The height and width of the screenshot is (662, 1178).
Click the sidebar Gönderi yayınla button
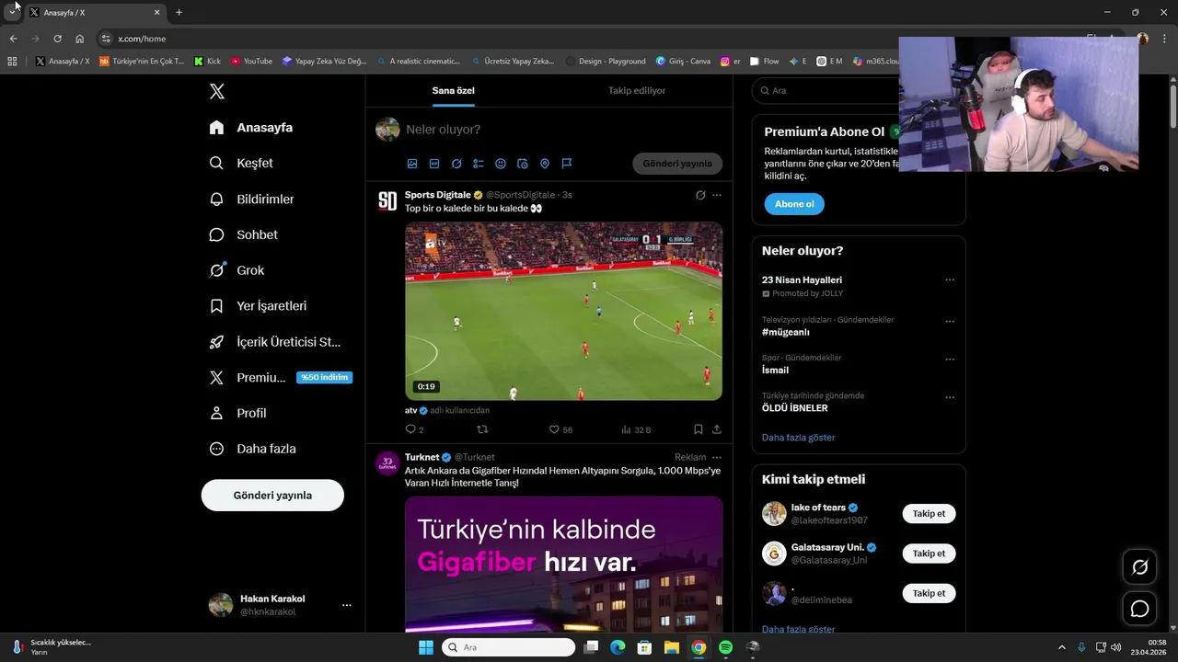click(272, 496)
